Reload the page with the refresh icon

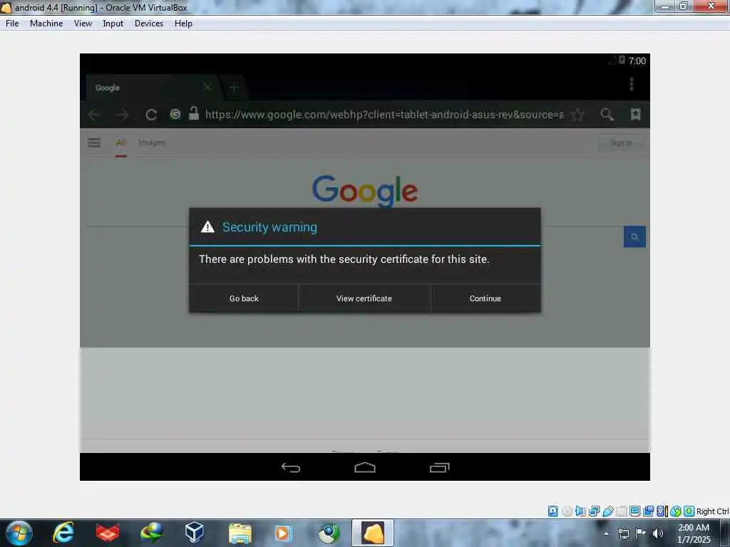[151, 115]
